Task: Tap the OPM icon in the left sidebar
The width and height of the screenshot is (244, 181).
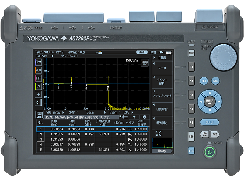Action: tap(38, 62)
